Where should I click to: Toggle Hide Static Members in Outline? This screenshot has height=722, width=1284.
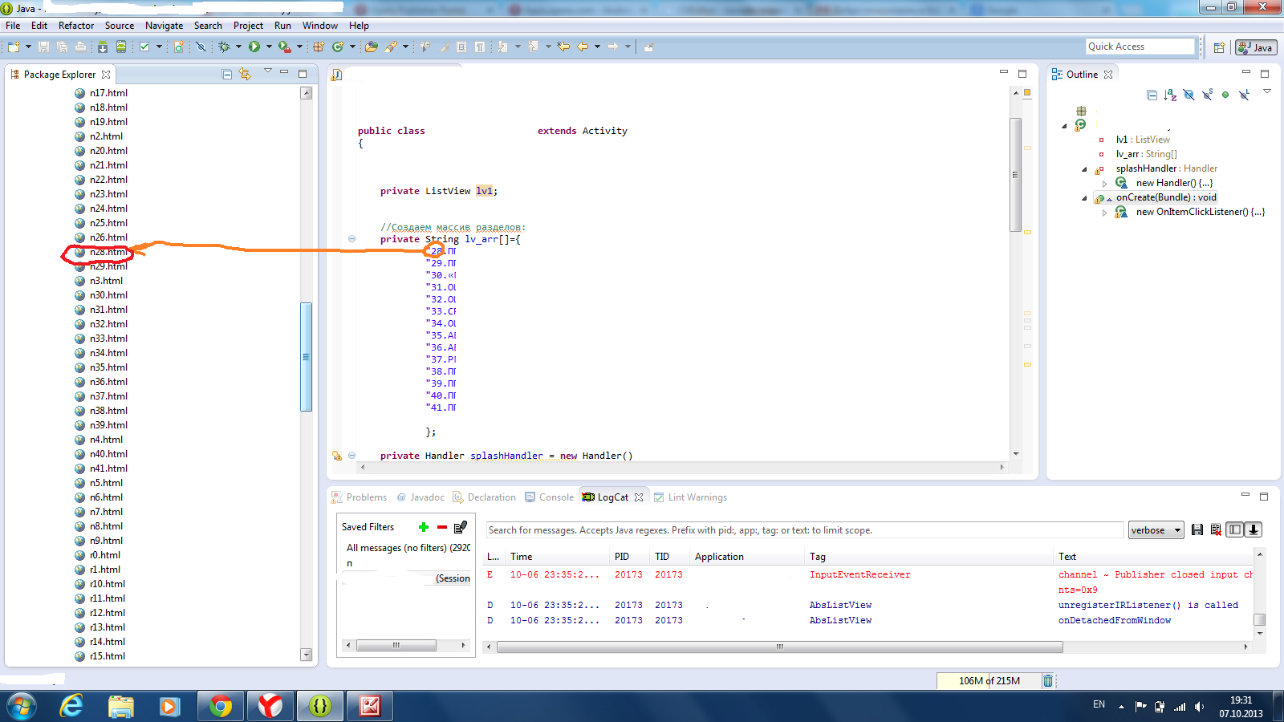tap(1207, 95)
